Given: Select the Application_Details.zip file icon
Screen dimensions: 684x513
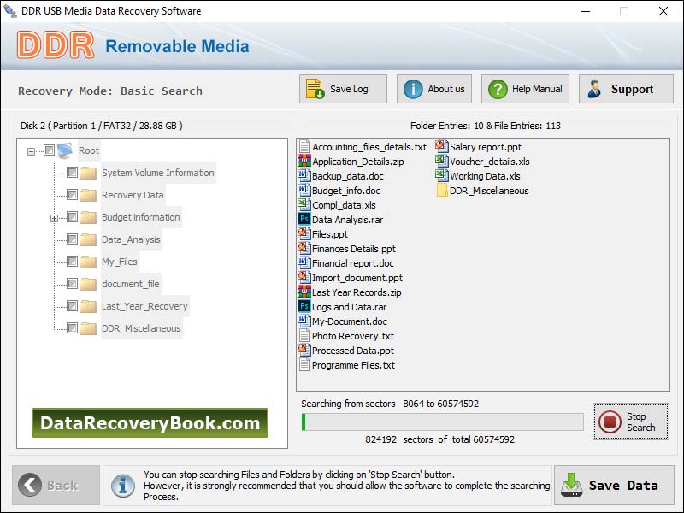Looking at the screenshot, I should [303, 161].
